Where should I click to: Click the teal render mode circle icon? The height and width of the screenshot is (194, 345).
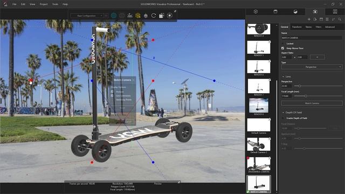(114, 16)
